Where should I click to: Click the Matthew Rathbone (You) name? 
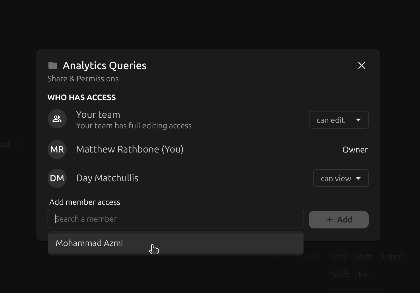coord(130,149)
